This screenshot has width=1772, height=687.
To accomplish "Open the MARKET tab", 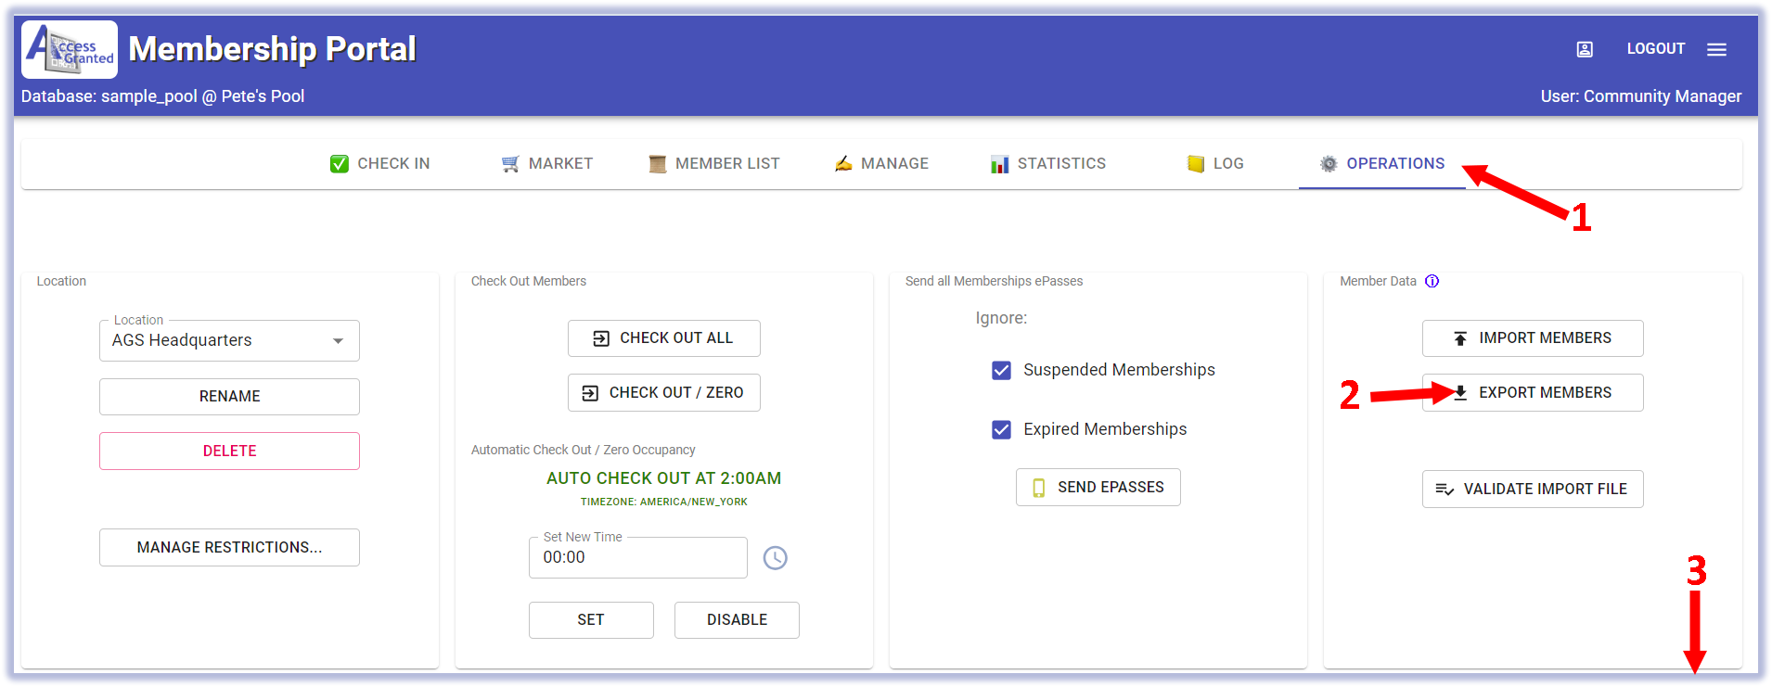I will (547, 164).
